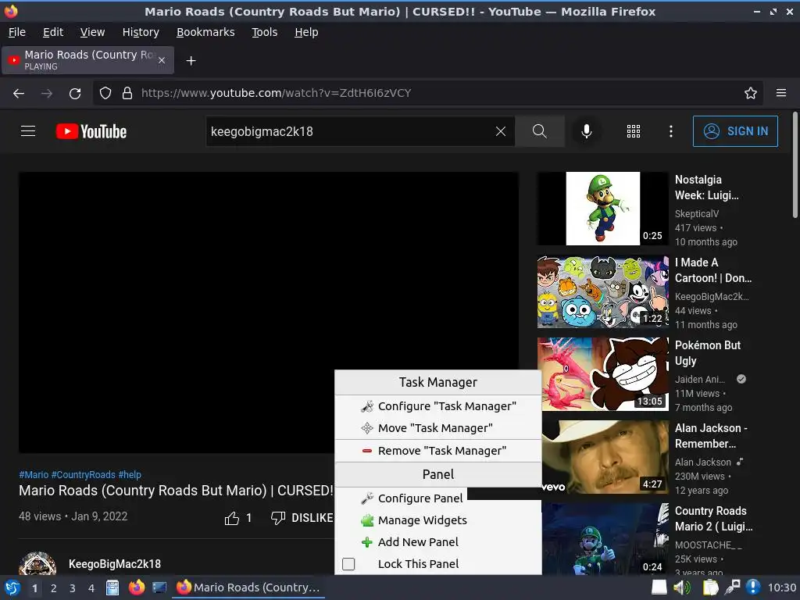Choose Add New Panel
The image size is (800, 600).
[437, 542]
